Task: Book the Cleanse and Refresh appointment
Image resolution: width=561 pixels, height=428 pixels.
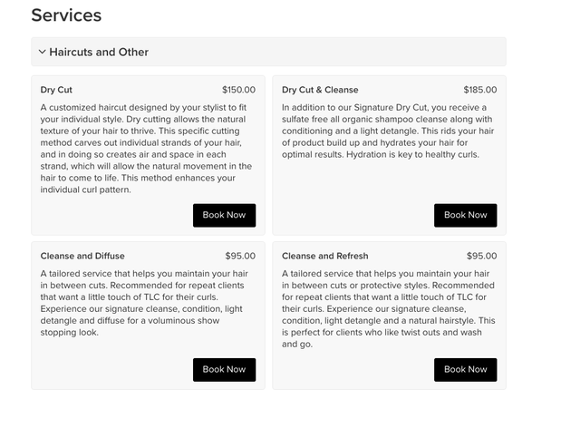Action: 465,369
